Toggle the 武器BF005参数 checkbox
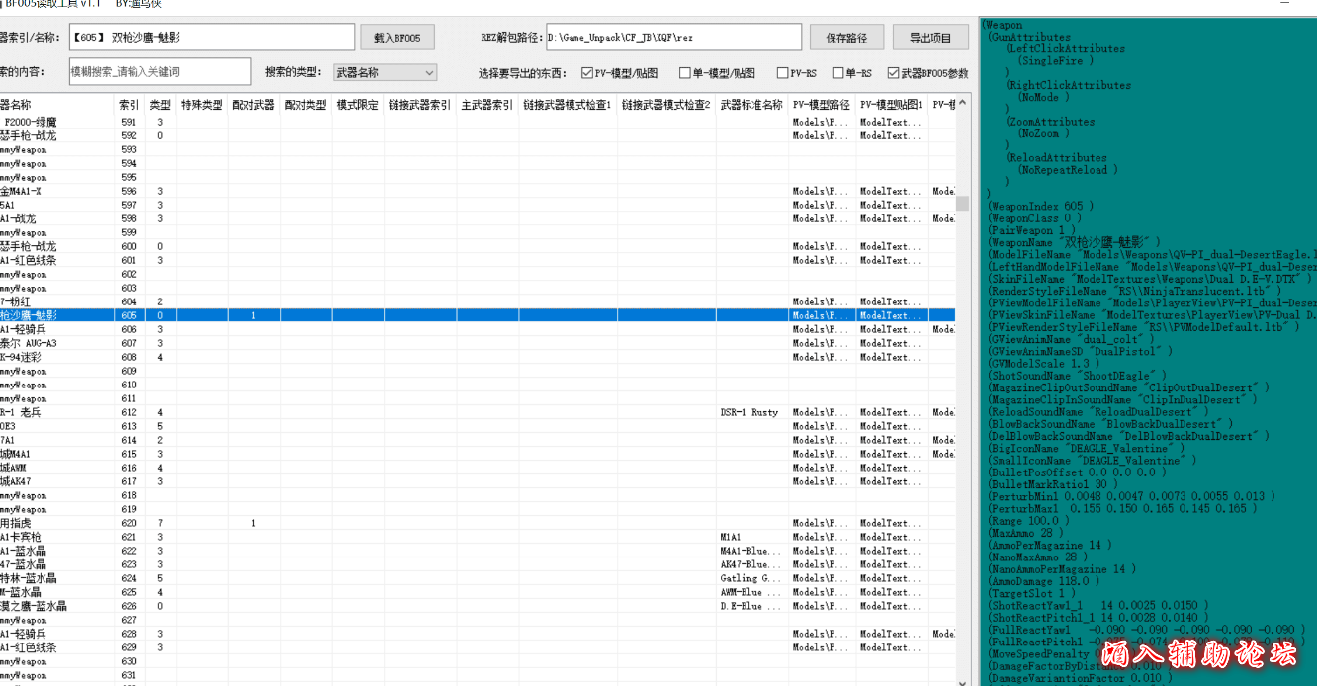Viewport: 1317px width, 686px height. pos(894,73)
